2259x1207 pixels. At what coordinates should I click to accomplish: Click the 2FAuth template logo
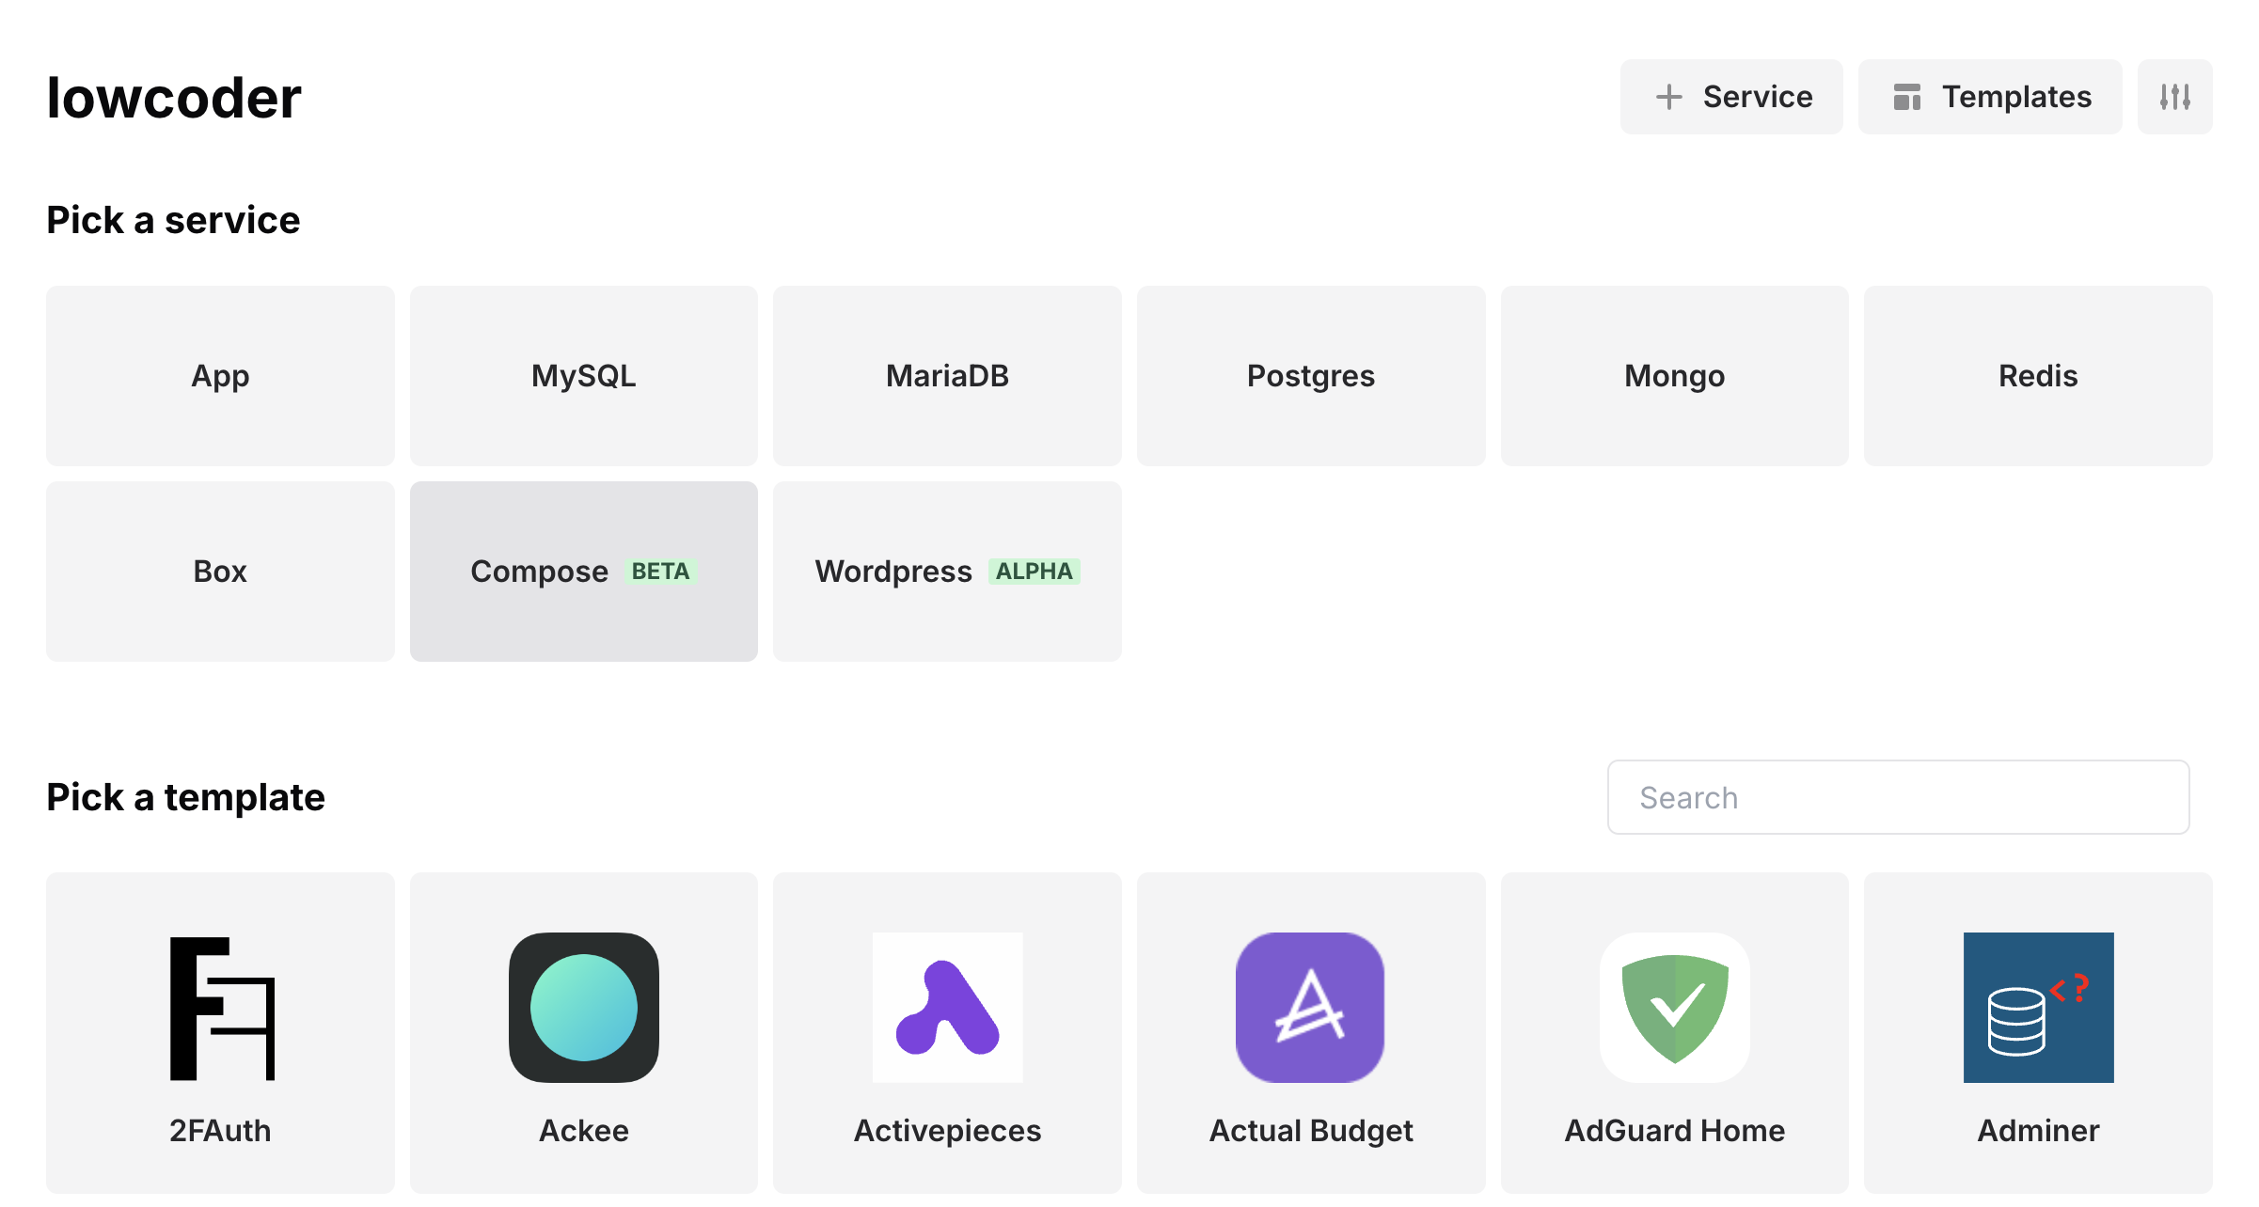[x=220, y=1008]
